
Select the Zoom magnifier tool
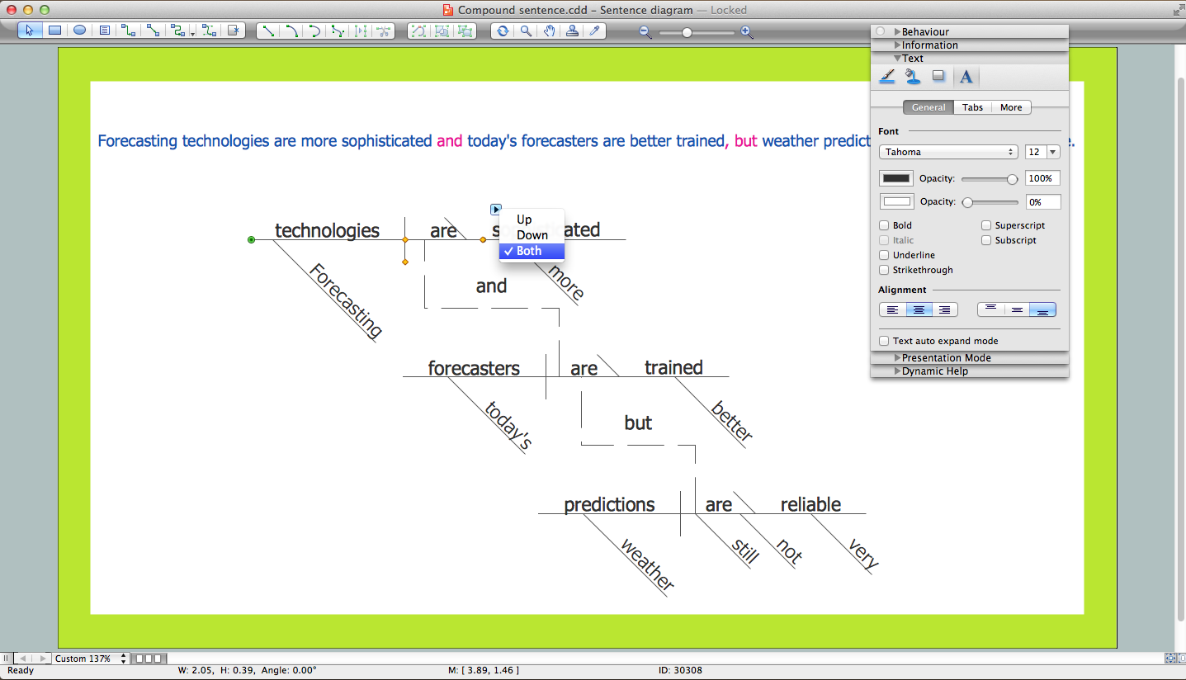coord(527,31)
